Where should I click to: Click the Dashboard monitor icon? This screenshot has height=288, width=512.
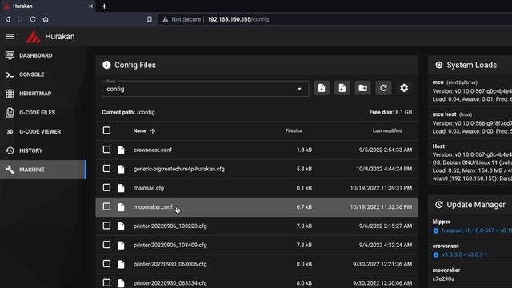click(10, 55)
